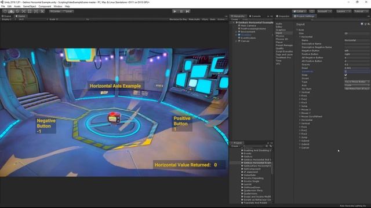Expand the Environment object in Hierarchy
Viewport: 371px width, 208px height.
[x=236, y=32]
